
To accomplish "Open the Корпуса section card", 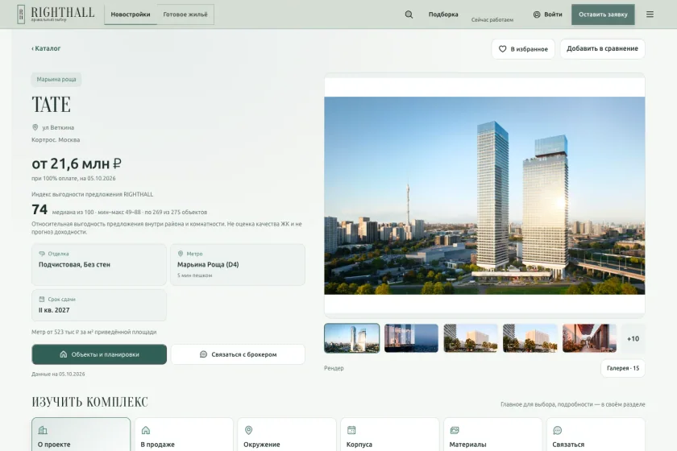I will coord(390,435).
